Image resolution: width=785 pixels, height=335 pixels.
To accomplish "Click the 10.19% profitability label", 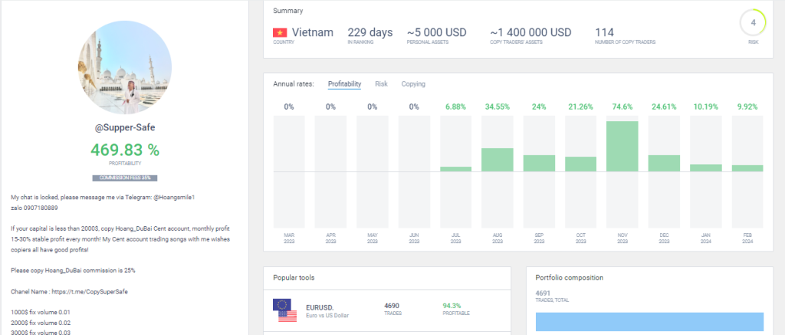I will 706,107.
